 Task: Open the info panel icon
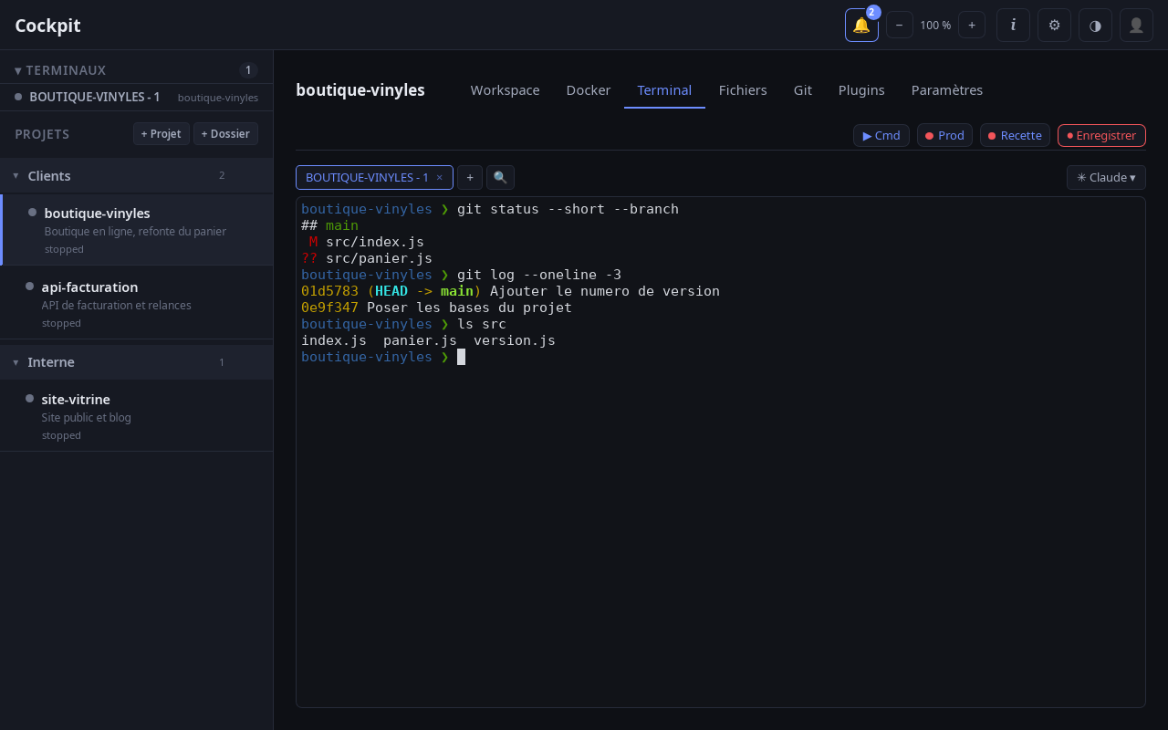coord(1013,25)
